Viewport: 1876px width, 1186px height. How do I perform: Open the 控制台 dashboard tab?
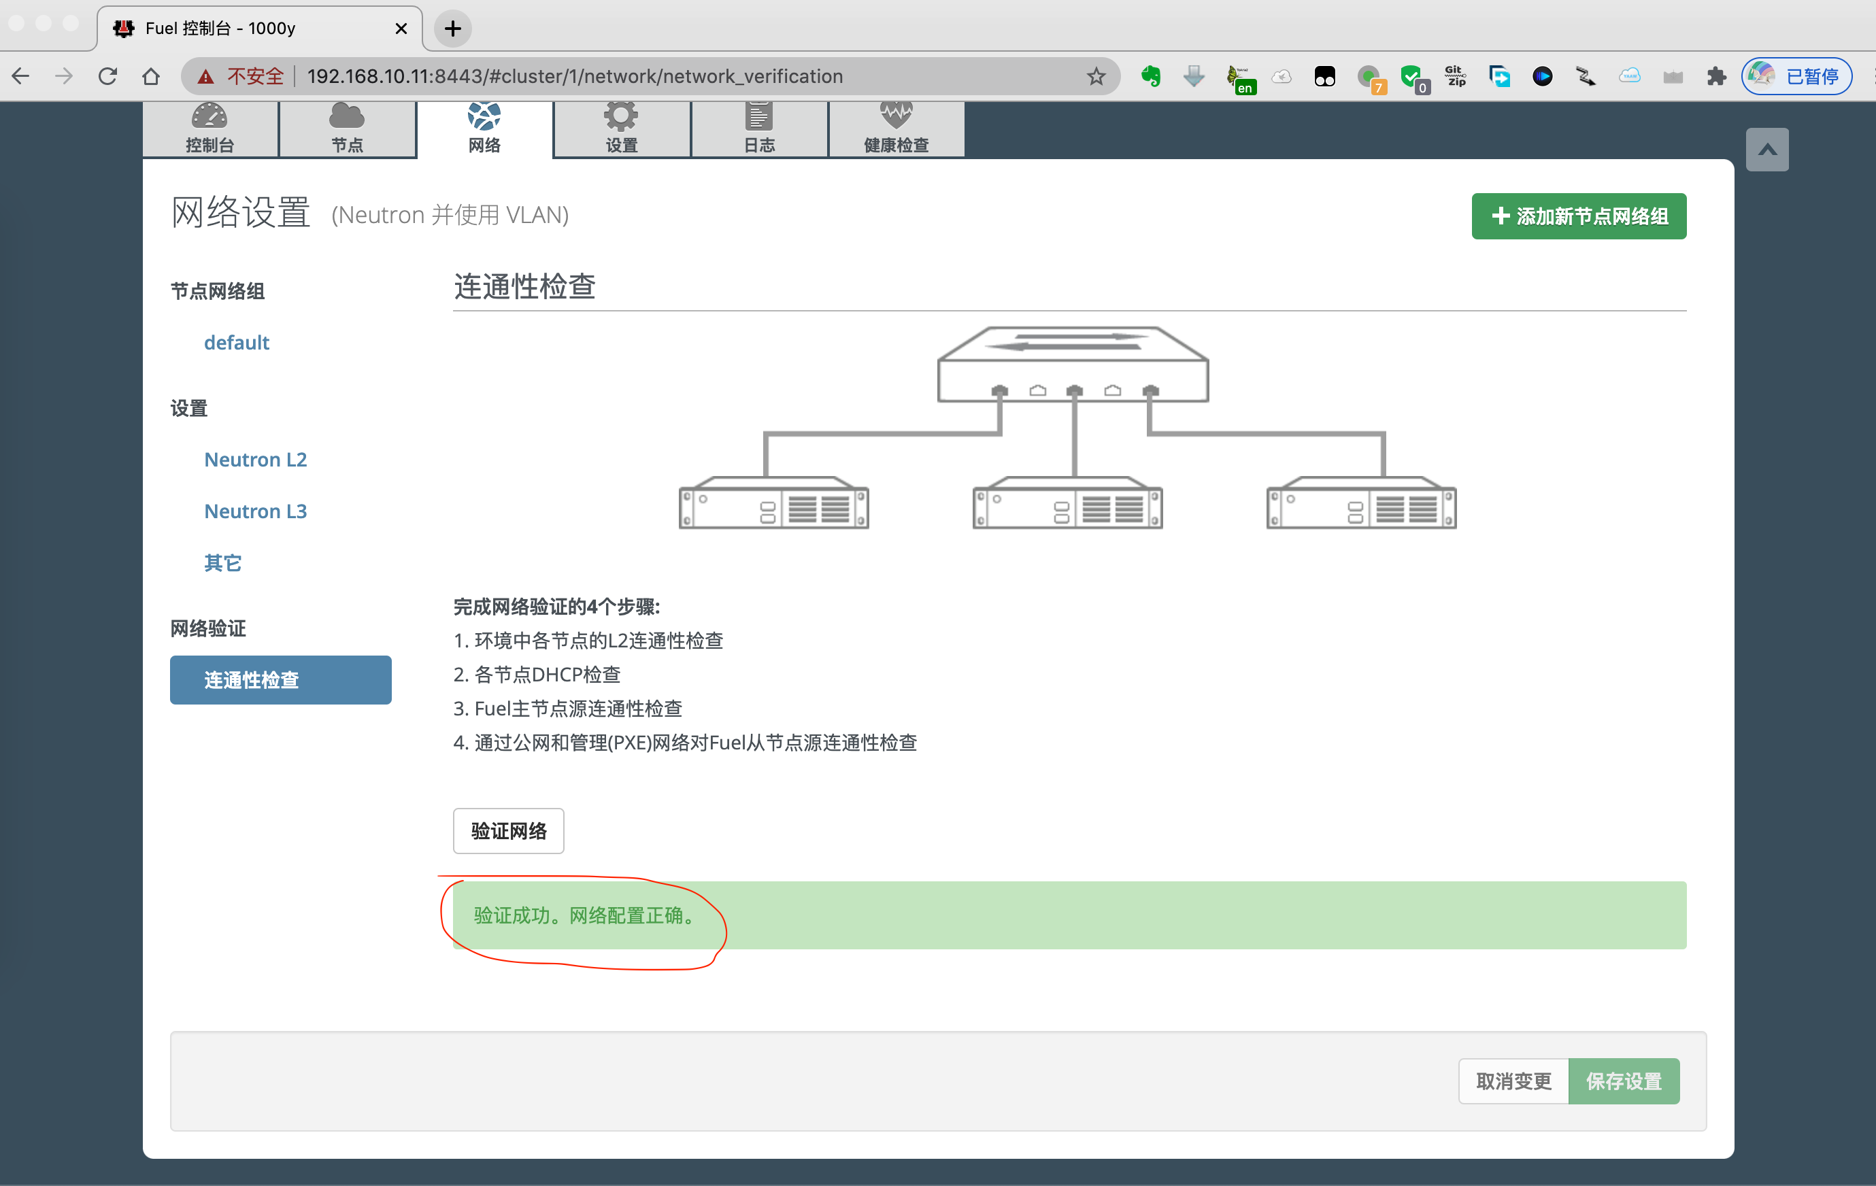coord(210,129)
